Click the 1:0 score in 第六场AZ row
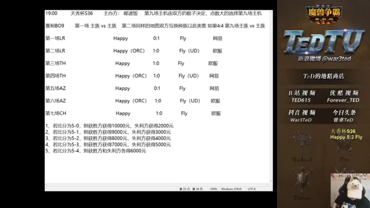Screen dimensions: 370x208 [158, 101]
